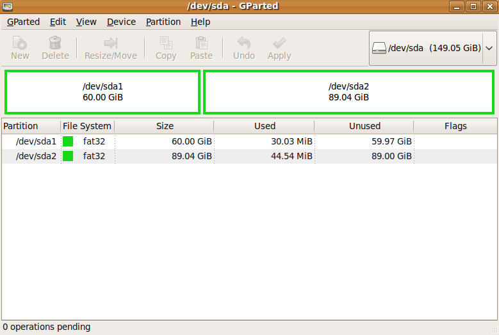This screenshot has width=499, height=335.
Task: Click the 44.54 MiB used value
Action: coord(291,156)
